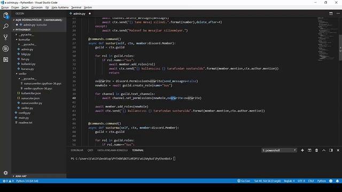Open the Explorer view in activity bar

[x=6, y=15]
